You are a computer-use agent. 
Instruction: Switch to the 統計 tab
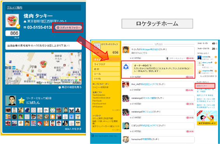pyautogui.click(x=106, y=69)
